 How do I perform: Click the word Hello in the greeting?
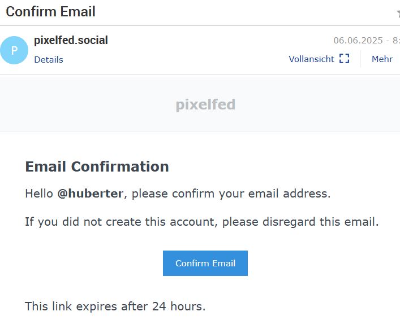click(39, 194)
